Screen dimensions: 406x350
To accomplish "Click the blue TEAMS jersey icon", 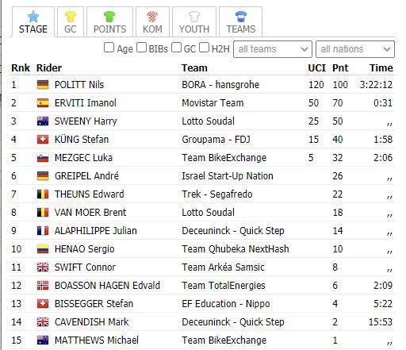I will pyautogui.click(x=241, y=17).
